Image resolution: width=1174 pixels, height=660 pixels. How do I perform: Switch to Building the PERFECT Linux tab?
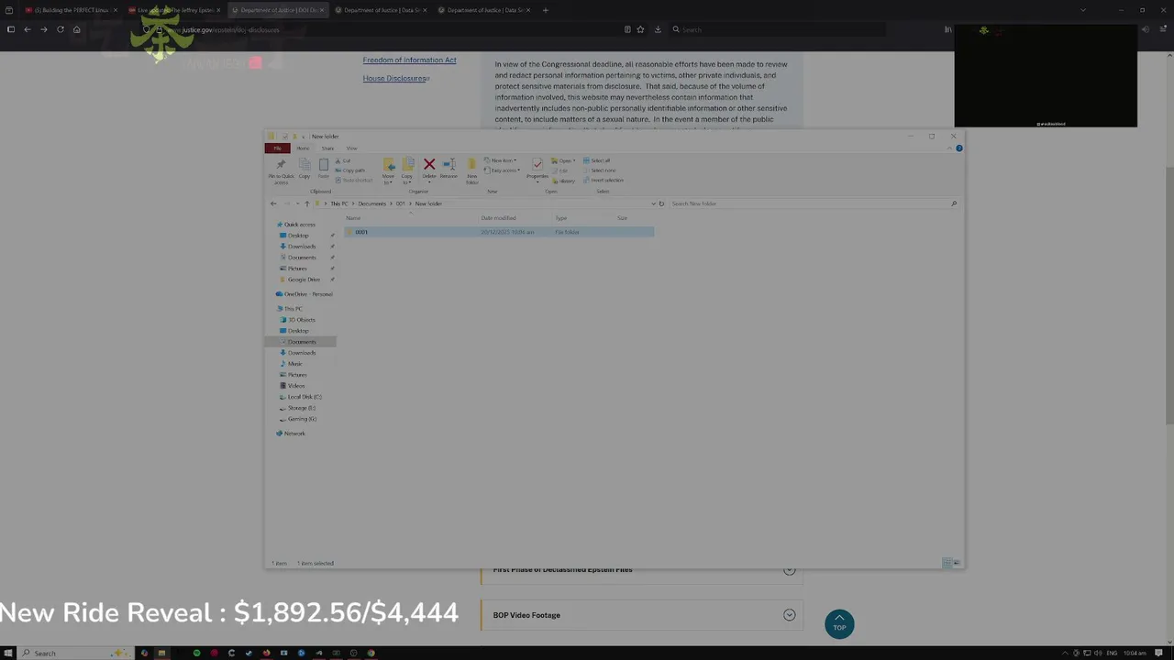point(71,10)
